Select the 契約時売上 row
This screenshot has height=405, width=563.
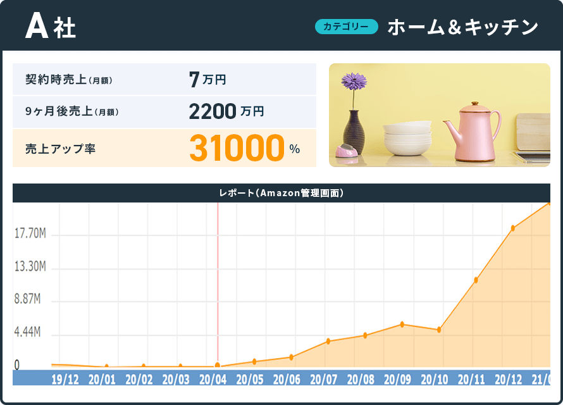164,80
